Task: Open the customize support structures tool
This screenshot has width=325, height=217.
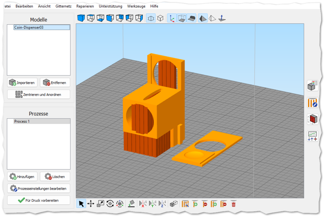Action: (x=185, y=203)
